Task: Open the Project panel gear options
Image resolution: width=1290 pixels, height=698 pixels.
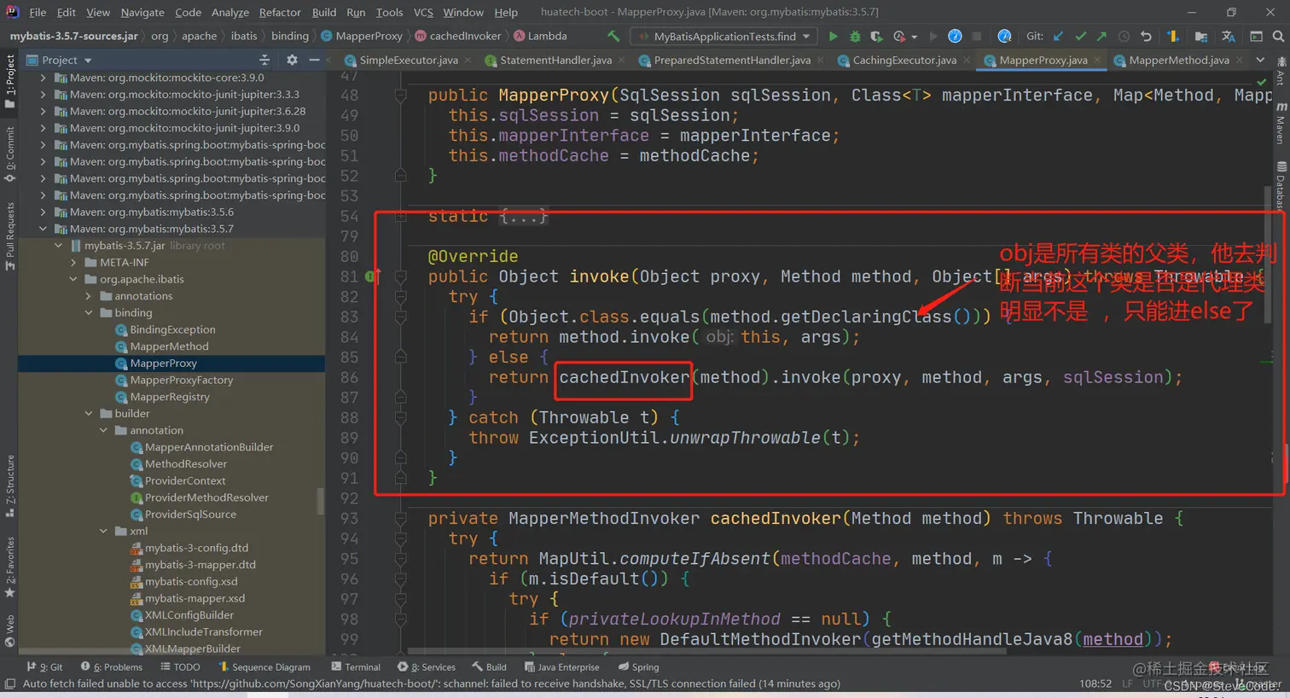Action: pos(292,60)
